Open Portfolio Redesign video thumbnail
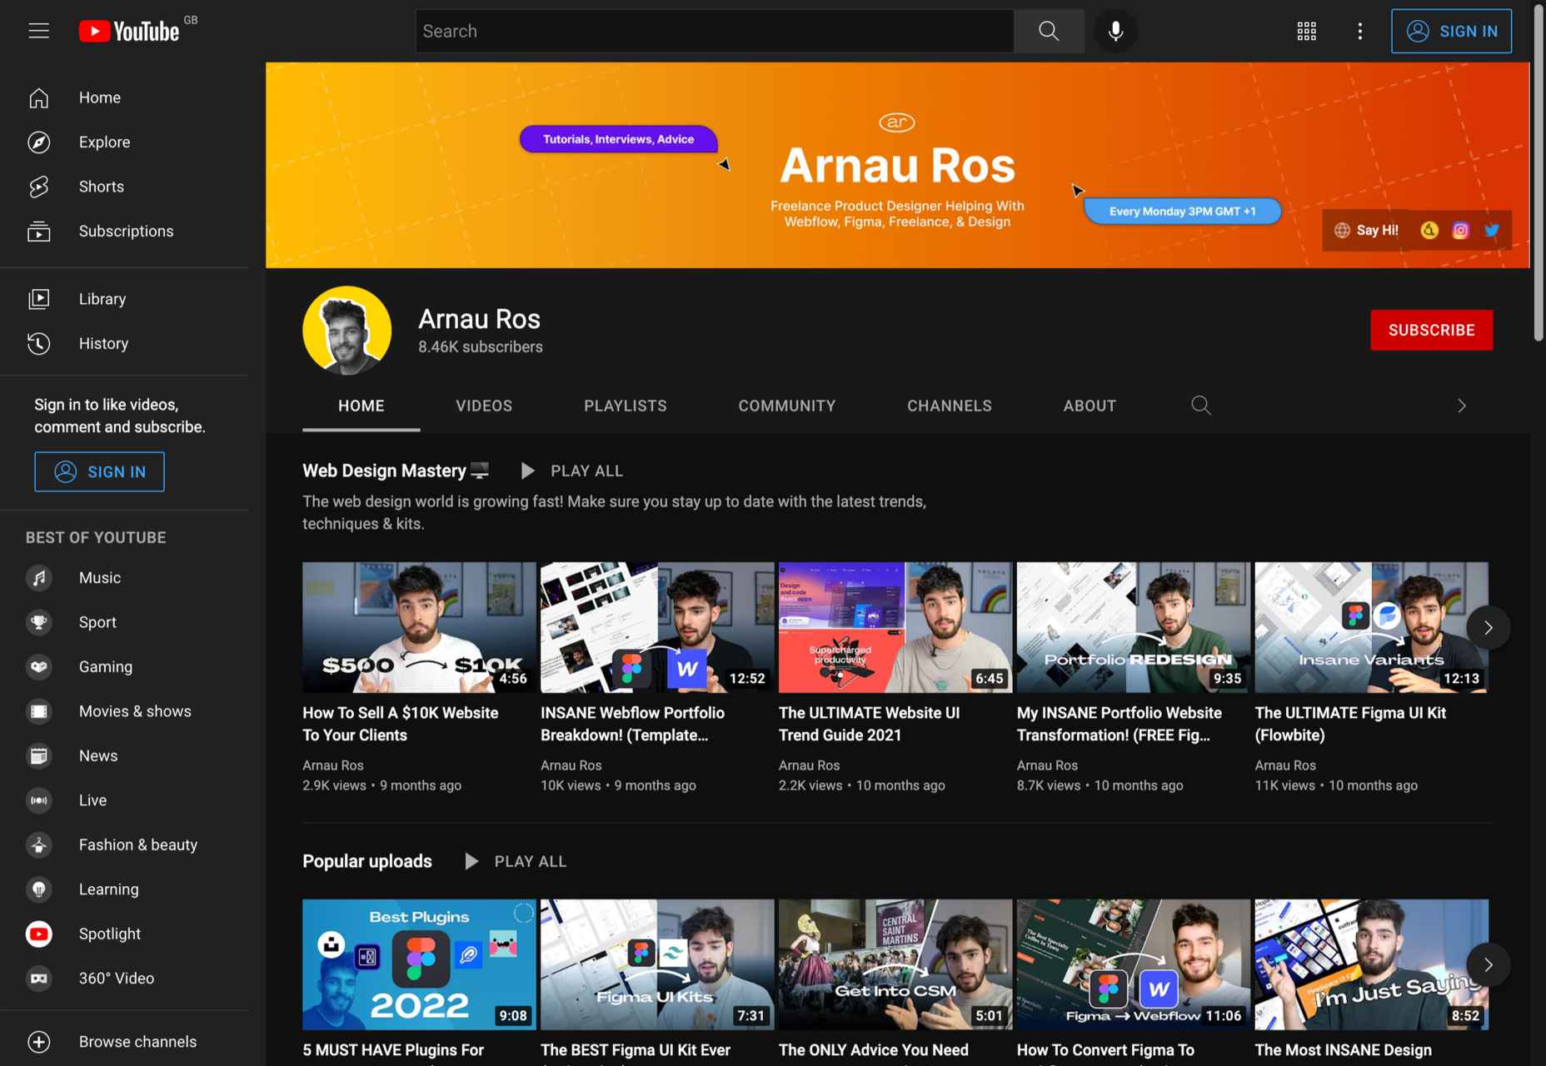Image resolution: width=1546 pixels, height=1066 pixels. tap(1134, 628)
